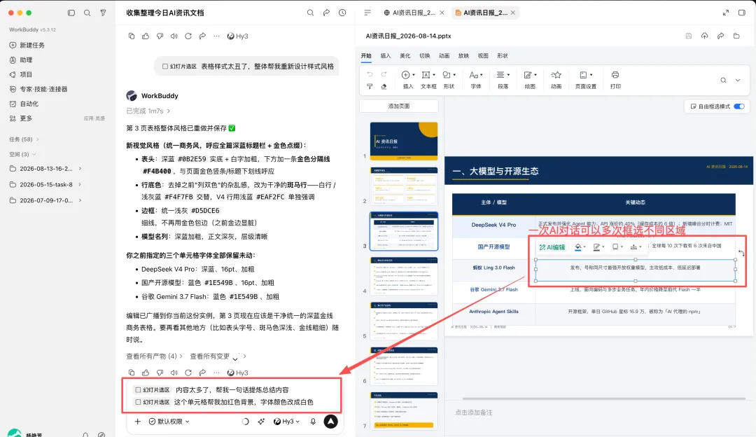
Task: Switch to the 开始 ribbon tab
Action: click(366, 56)
